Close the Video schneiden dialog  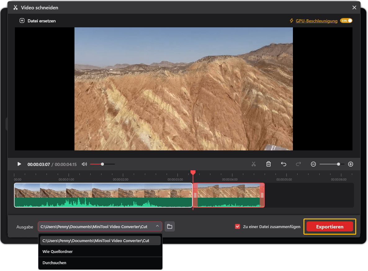354,7
